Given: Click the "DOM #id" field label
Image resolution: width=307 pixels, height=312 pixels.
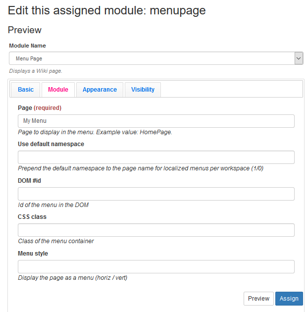Looking at the screenshot, I should click(x=29, y=181).
